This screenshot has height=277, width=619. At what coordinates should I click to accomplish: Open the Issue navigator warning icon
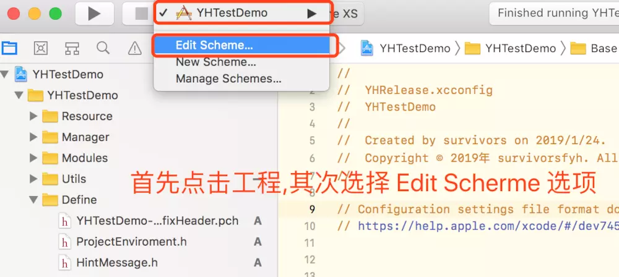134,48
